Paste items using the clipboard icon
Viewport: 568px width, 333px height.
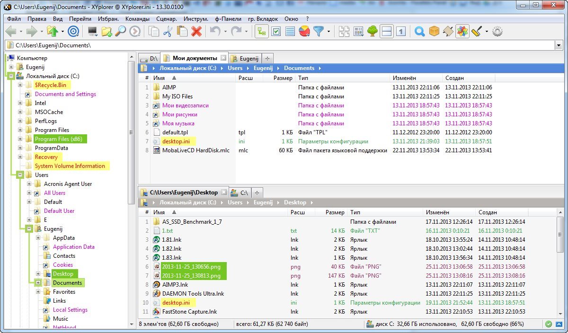[x=182, y=32]
